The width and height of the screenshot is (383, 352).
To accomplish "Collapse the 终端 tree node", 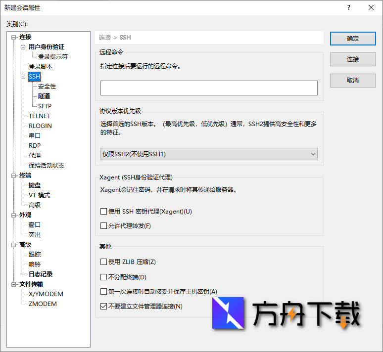I will pos(14,176).
